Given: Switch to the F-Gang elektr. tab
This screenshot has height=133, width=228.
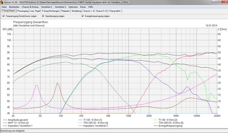Looking at the screenshot, I should 115,11.
